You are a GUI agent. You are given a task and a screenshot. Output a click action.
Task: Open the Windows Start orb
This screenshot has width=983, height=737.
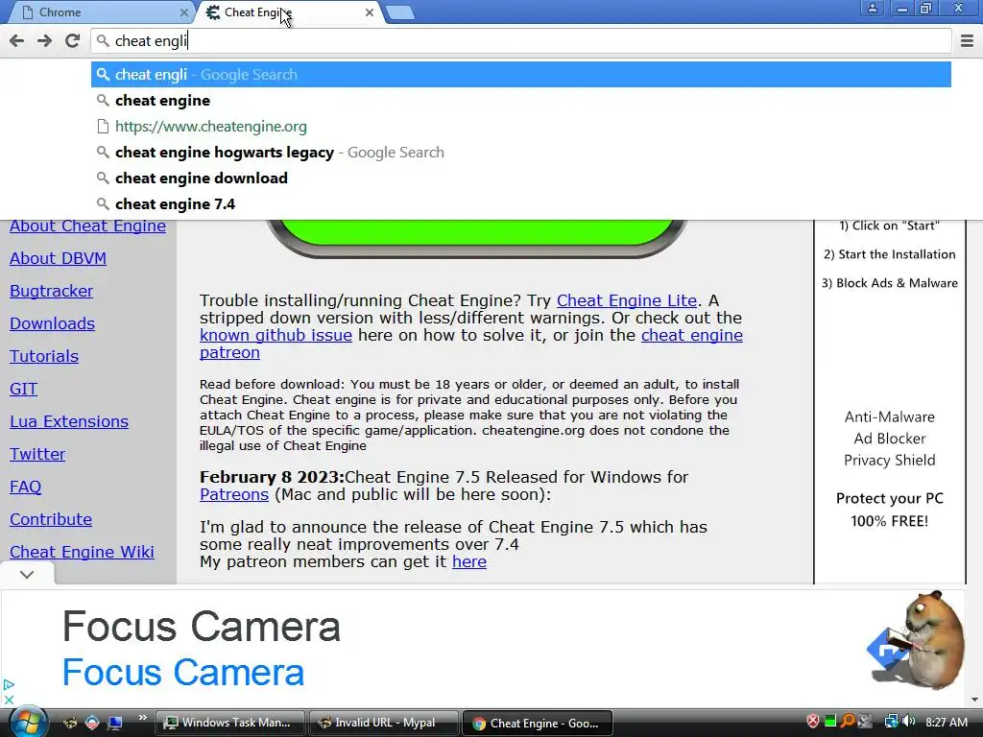[27, 723]
